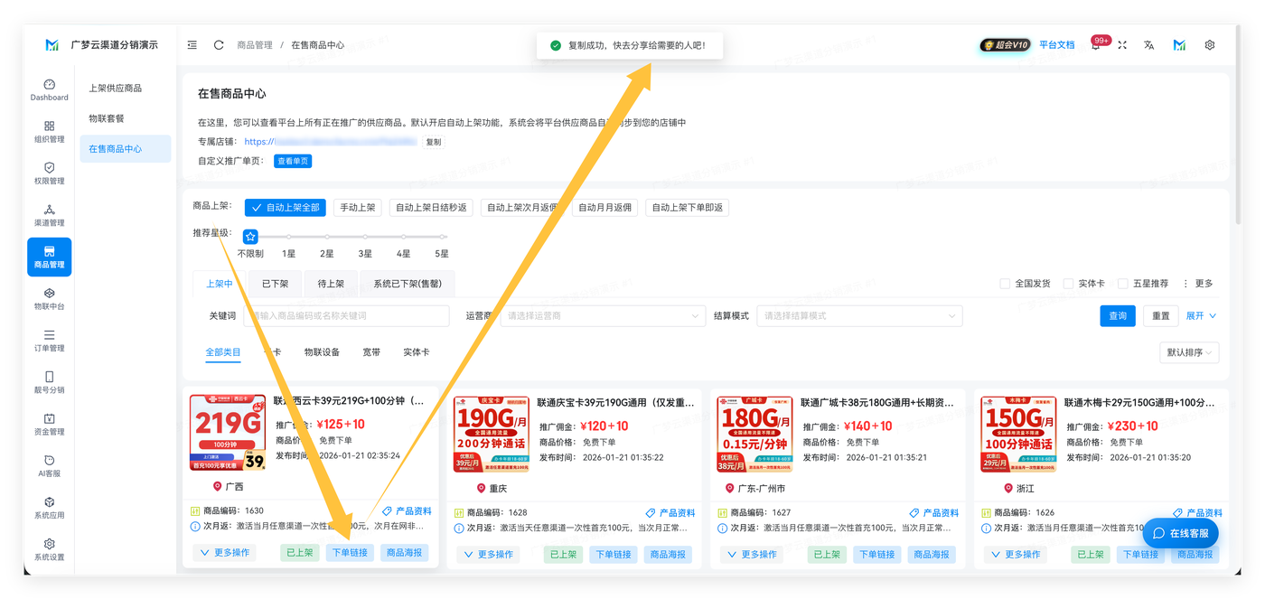Select the 物联设备 category tab
The image size is (1265, 599).
coord(322,352)
